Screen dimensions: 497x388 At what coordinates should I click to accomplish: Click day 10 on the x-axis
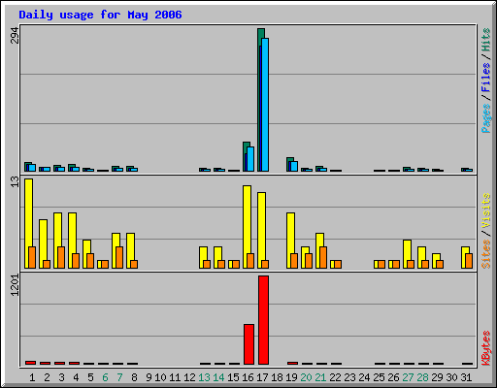160,377
